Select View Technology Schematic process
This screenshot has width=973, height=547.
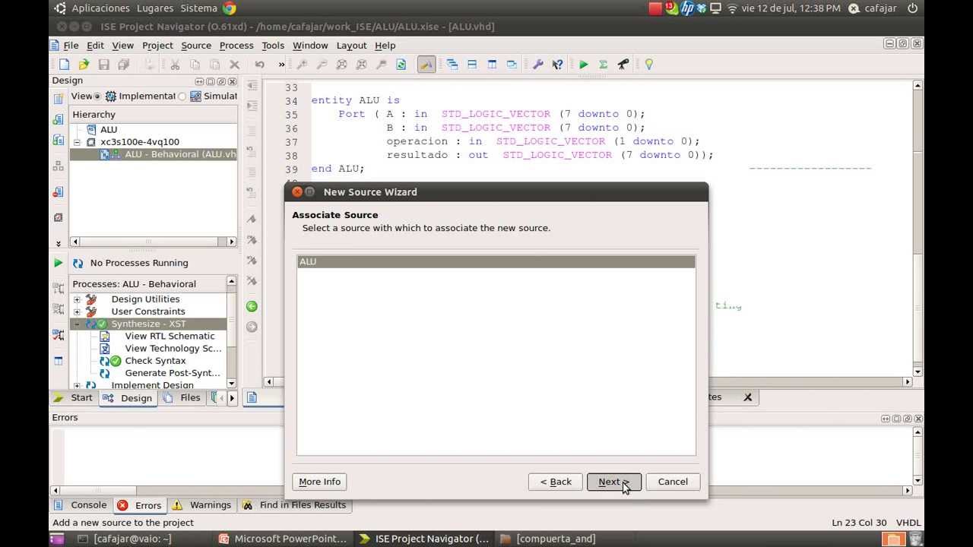[x=173, y=349]
